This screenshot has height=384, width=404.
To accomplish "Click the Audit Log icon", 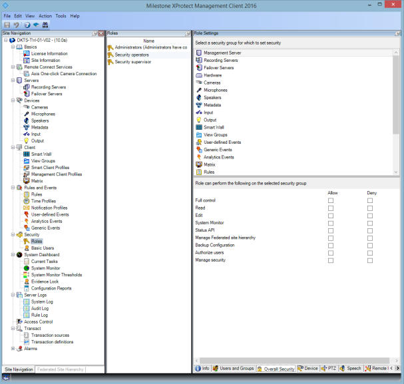I will (26, 308).
